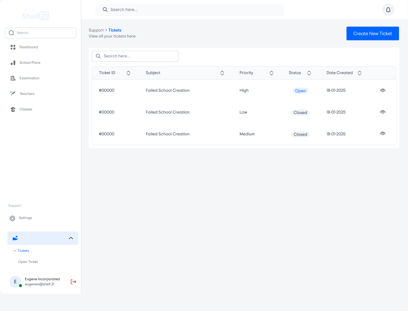Click the E user avatar
This screenshot has width=408, height=311.
15,282
